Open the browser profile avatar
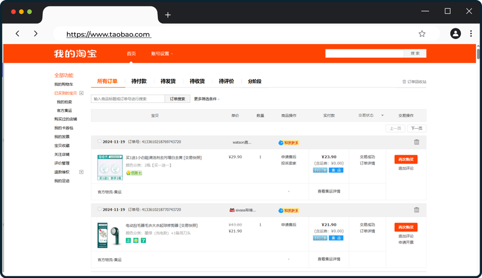This screenshot has height=278, width=482. point(455,34)
